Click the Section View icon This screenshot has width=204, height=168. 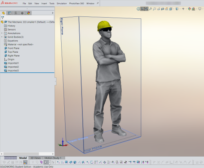[x=162, y=9]
